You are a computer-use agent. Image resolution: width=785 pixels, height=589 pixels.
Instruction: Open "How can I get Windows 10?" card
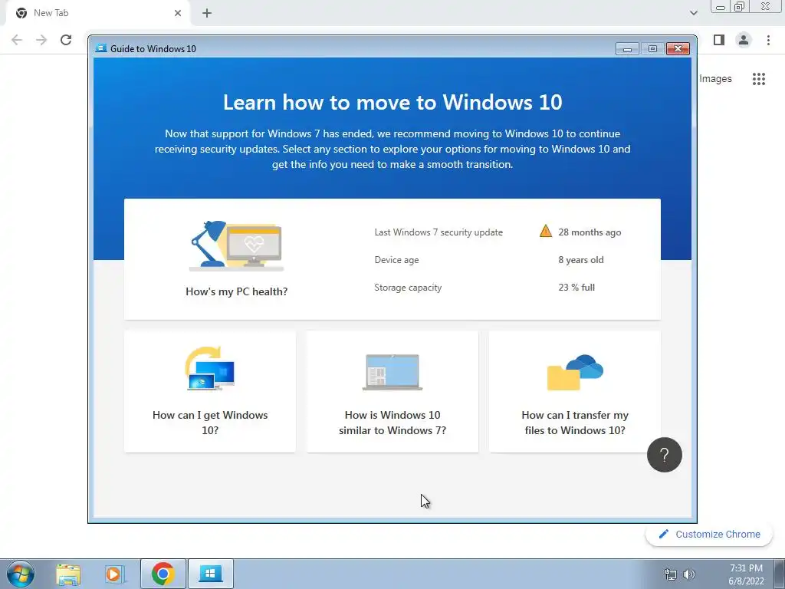(210, 392)
